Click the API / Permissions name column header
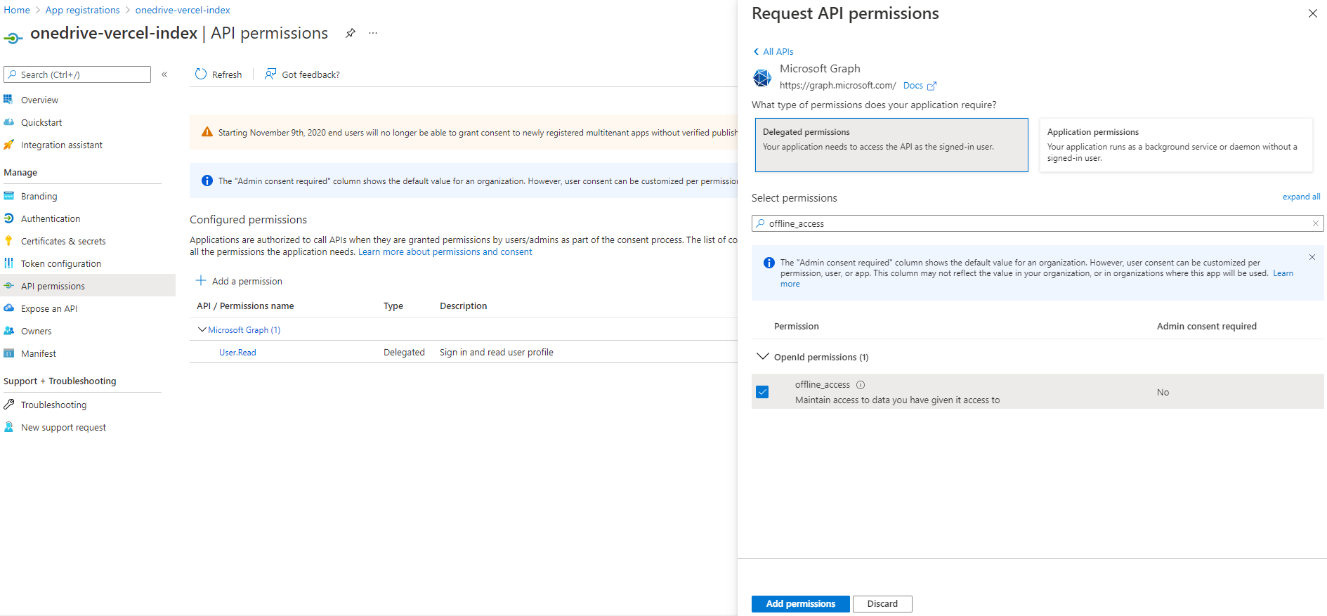This screenshot has width=1327, height=616. point(245,306)
